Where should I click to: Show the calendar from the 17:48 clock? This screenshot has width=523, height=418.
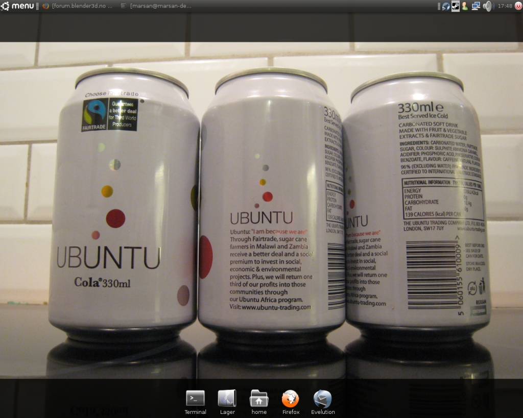tap(505, 6)
